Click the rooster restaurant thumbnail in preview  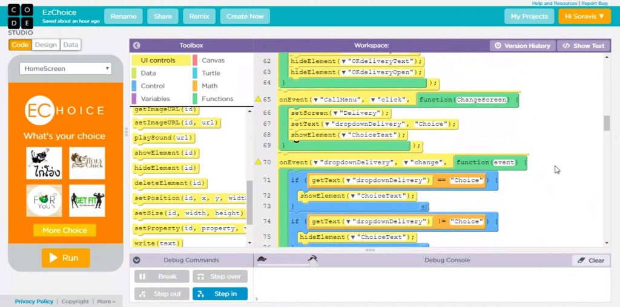click(x=44, y=163)
